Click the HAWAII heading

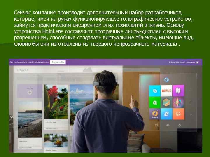23,70
